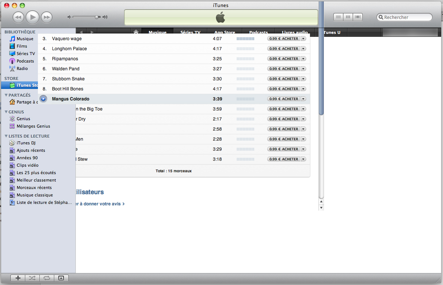443x285 pixels.
Task: Select the Stubborn Snake track row
Action: (174, 79)
